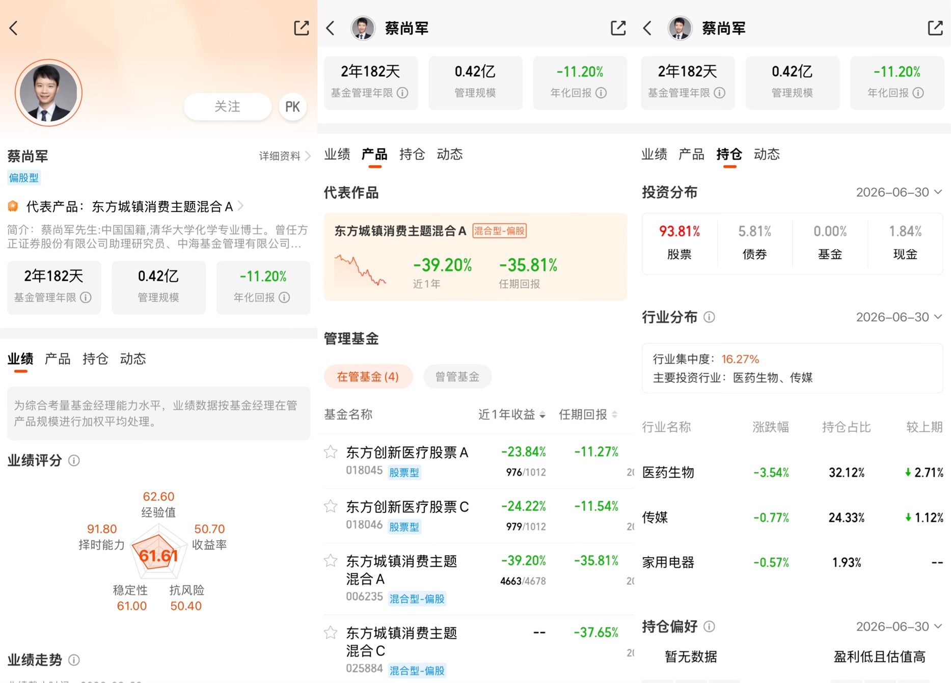
Task: Select the 曾管基金 filter chip
Action: pyautogui.click(x=457, y=377)
